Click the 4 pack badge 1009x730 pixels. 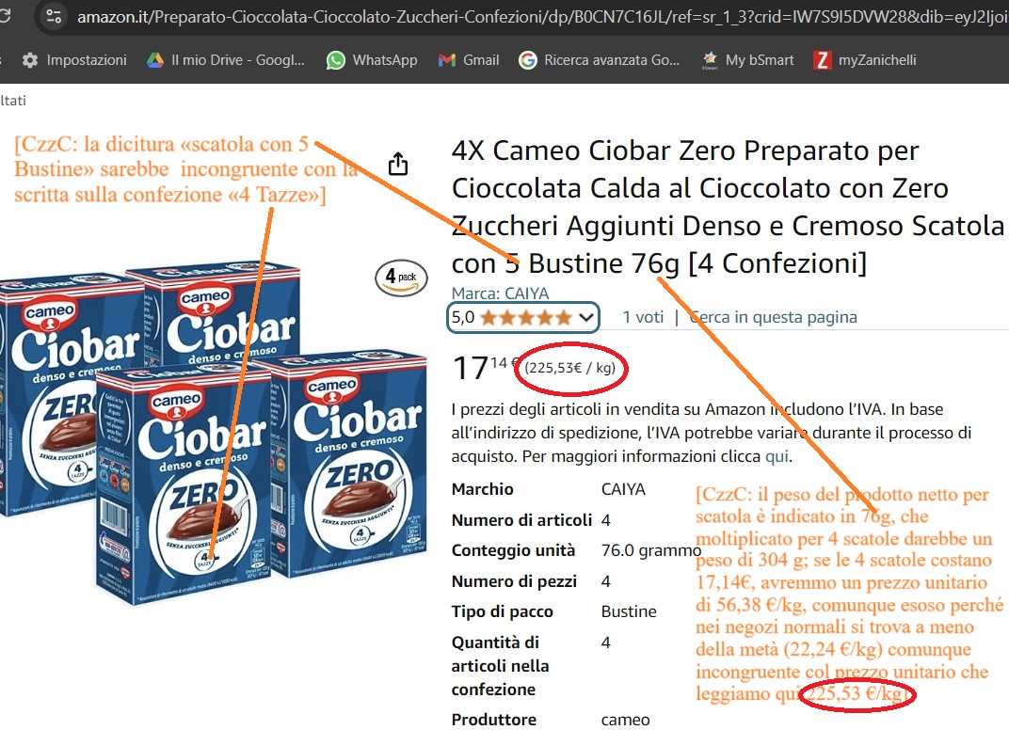coord(401,278)
